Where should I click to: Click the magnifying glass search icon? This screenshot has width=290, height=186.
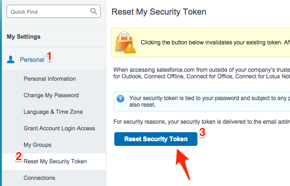point(94,11)
